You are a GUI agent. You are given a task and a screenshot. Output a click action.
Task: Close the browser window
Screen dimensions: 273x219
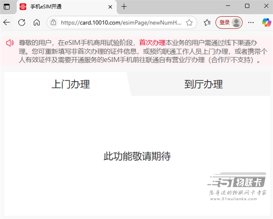pyautogui.click(x=266, y=6)
